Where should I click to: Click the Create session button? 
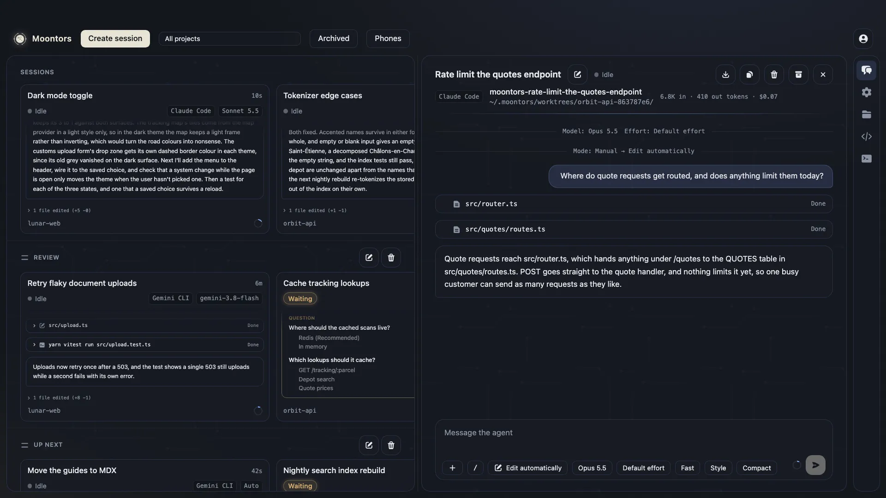(115, 39)
